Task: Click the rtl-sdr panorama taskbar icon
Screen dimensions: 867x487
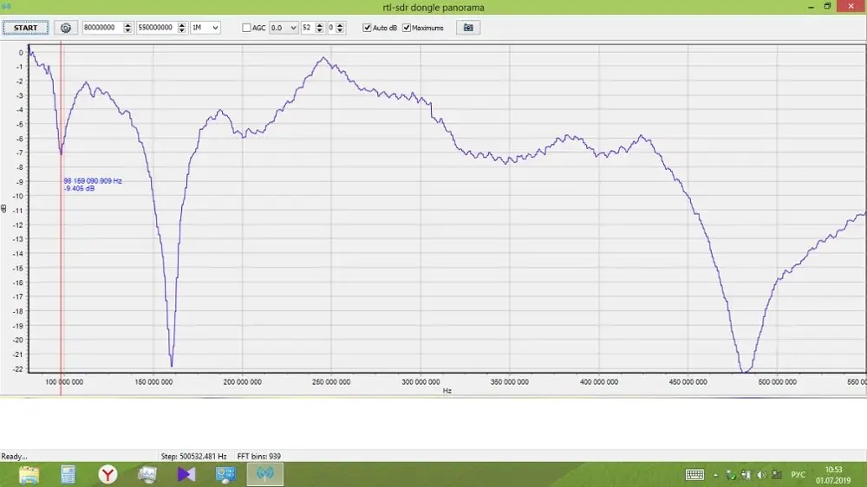Action: click(264, 474)
